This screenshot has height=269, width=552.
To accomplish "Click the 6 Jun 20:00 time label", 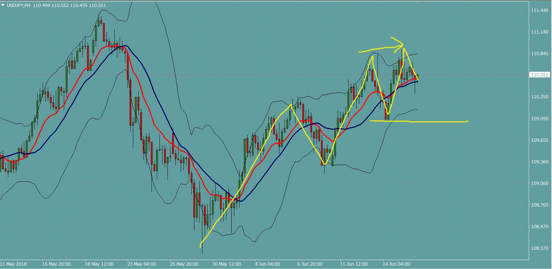I will point(310,264).
